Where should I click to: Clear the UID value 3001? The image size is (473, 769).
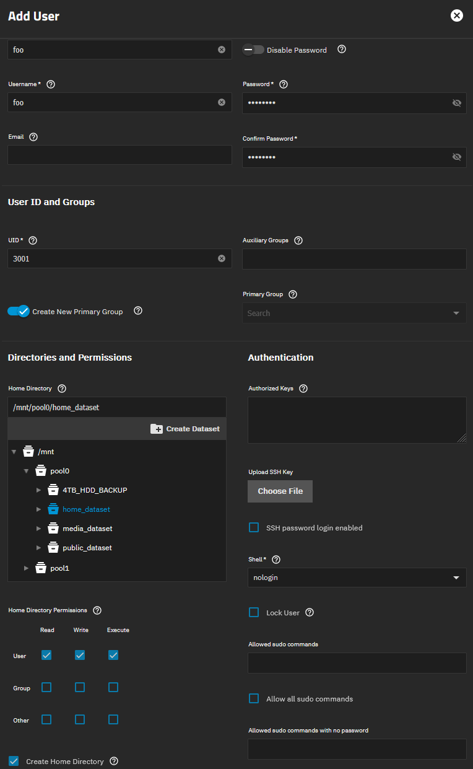pyautogui.click(x=222, y=258)
